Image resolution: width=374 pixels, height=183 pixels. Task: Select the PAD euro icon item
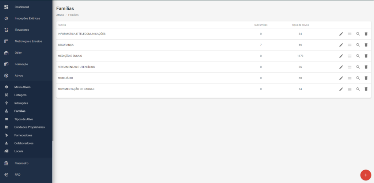pos(26,175)
